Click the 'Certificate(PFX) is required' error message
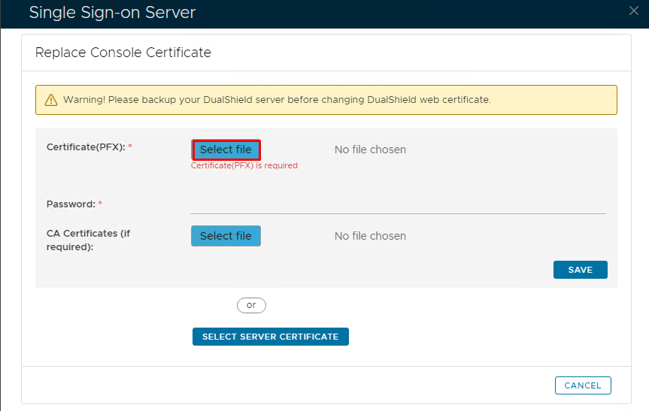The width and height of the screenshot is (649, 411). (244, 165)
